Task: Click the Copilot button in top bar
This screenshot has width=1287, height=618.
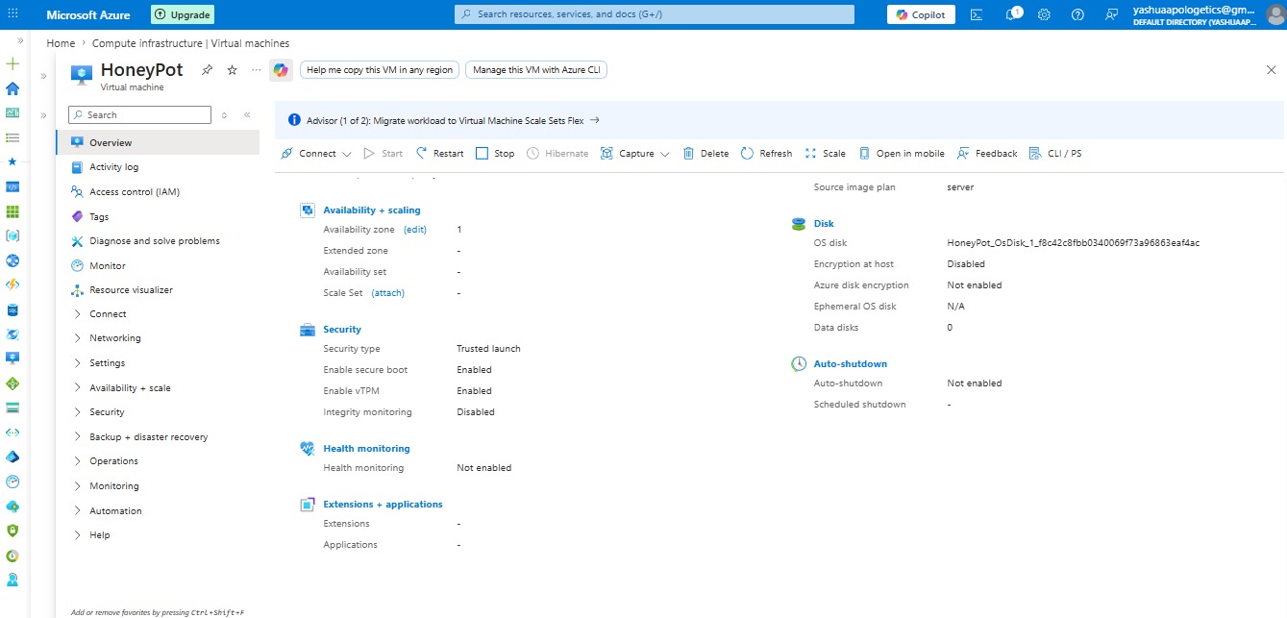Action: coord(921,14)
